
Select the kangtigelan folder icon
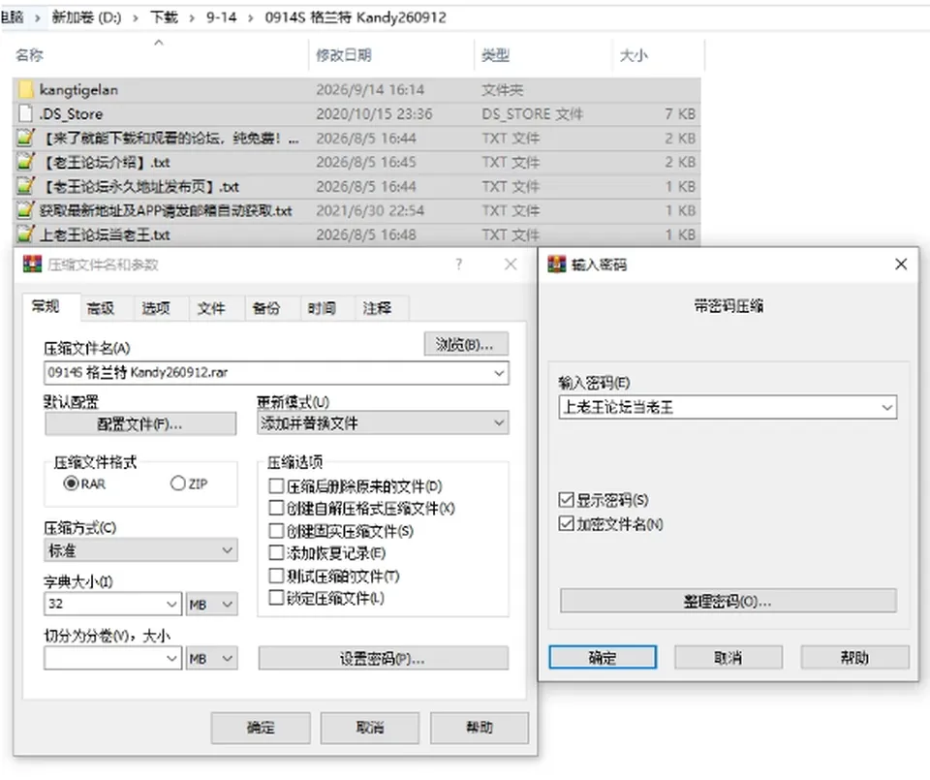[25, 89]
